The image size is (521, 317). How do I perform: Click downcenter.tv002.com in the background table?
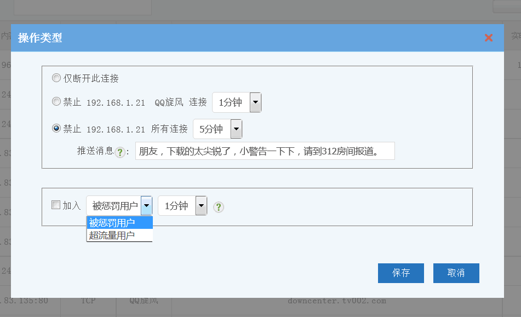337,301
